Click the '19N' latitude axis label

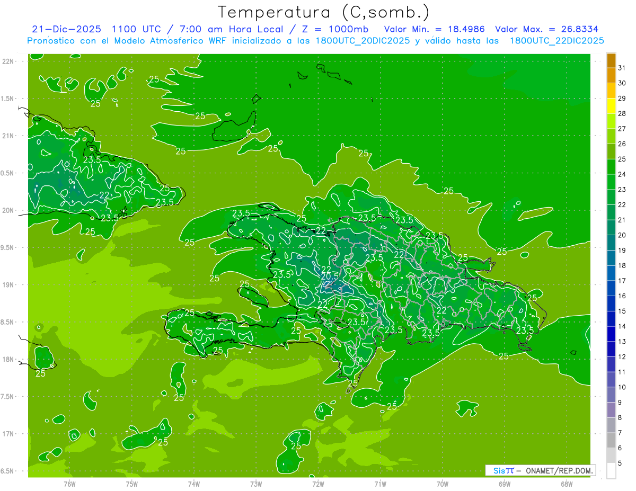click(7, 285)
